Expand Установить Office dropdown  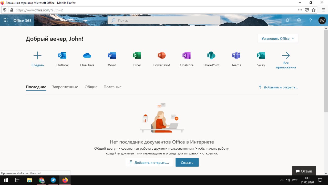pos(278,38)
